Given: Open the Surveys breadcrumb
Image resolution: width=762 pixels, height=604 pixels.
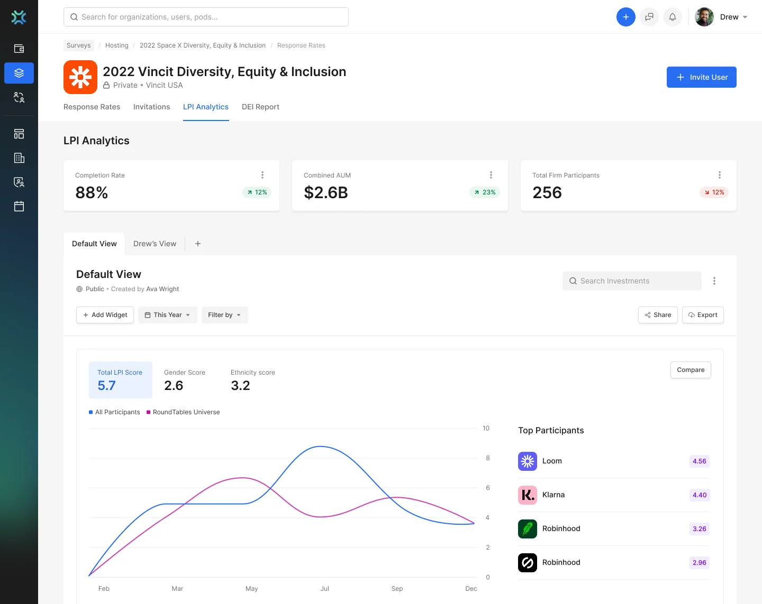Looking at the screenshot, I should [79, 45].
